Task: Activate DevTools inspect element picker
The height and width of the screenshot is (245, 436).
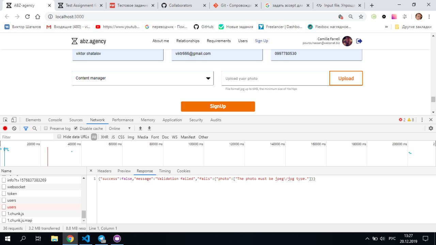Action: [5, 120]
